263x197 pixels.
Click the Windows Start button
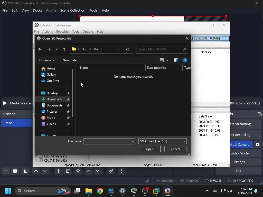pyautogui.click(x=8, y=191)
